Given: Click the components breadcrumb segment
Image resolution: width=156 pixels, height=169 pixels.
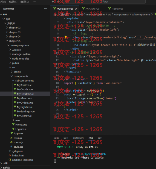Looking at the screenshot, I should coord(121,14).
